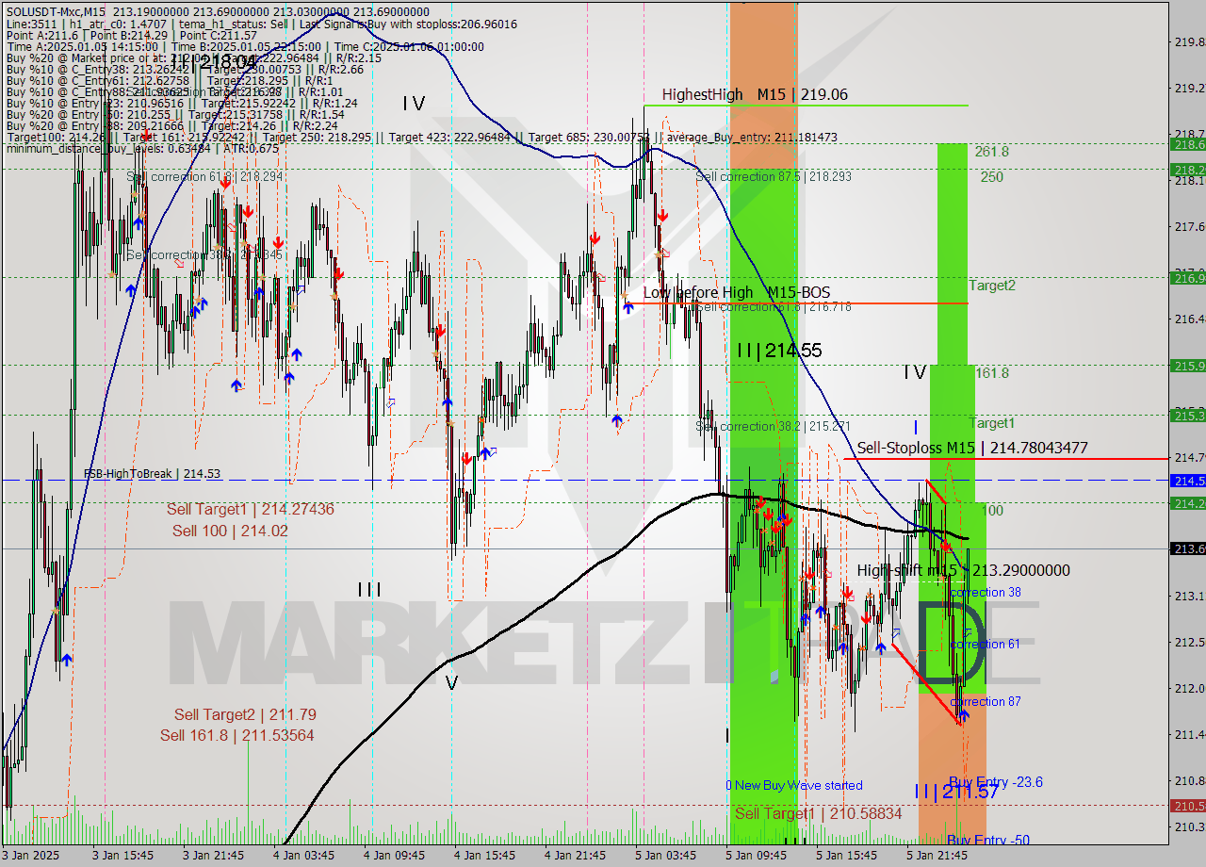Click blue 214.5 price tag on axis
The height and width of the screenshot is (867, 1206).
point(1187,481)
